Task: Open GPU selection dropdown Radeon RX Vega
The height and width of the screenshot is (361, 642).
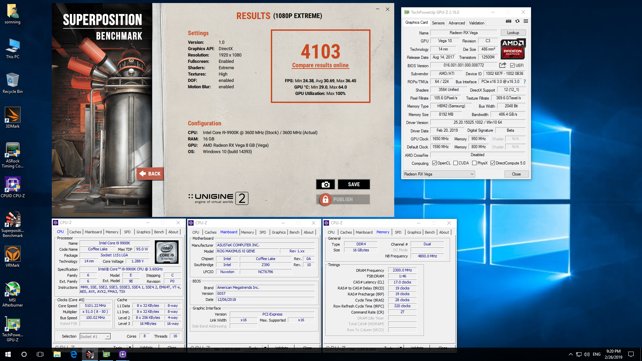Action: pos(439,174)
